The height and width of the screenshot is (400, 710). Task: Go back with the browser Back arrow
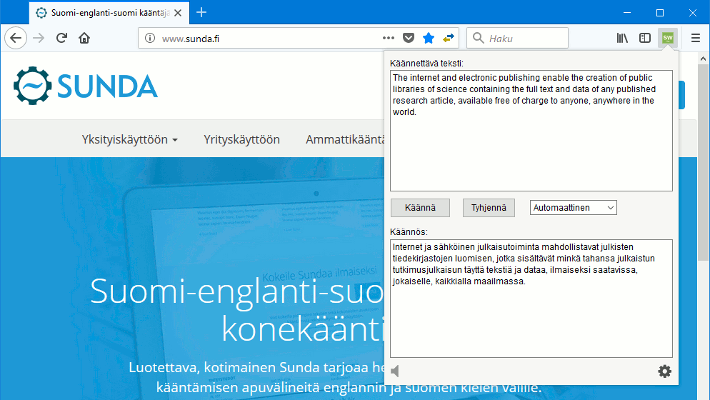pyautogui.click(x=16, y=38)
